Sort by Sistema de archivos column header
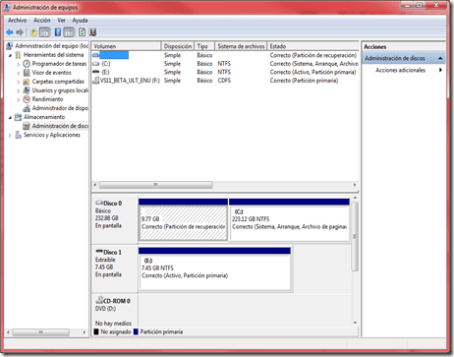The width and height of the screenshot is (454, 357). (x=241, y=46)
